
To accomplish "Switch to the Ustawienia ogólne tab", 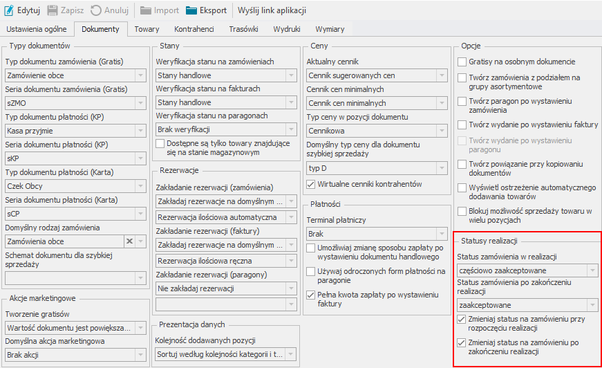I will [37, 29].
